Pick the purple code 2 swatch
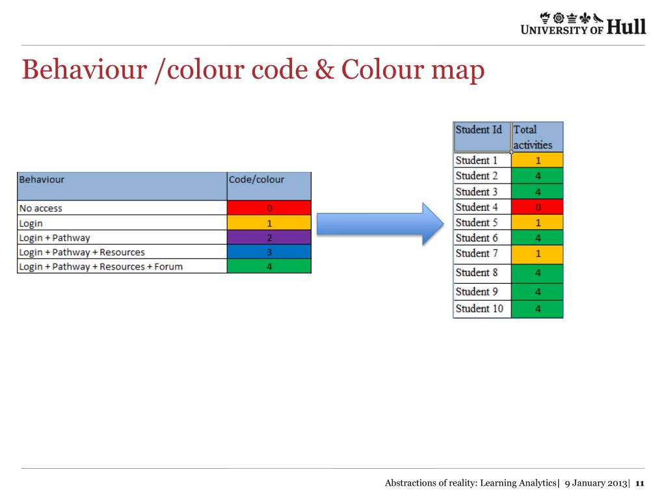This screenshot has height=500, width=666. [269, 237]
